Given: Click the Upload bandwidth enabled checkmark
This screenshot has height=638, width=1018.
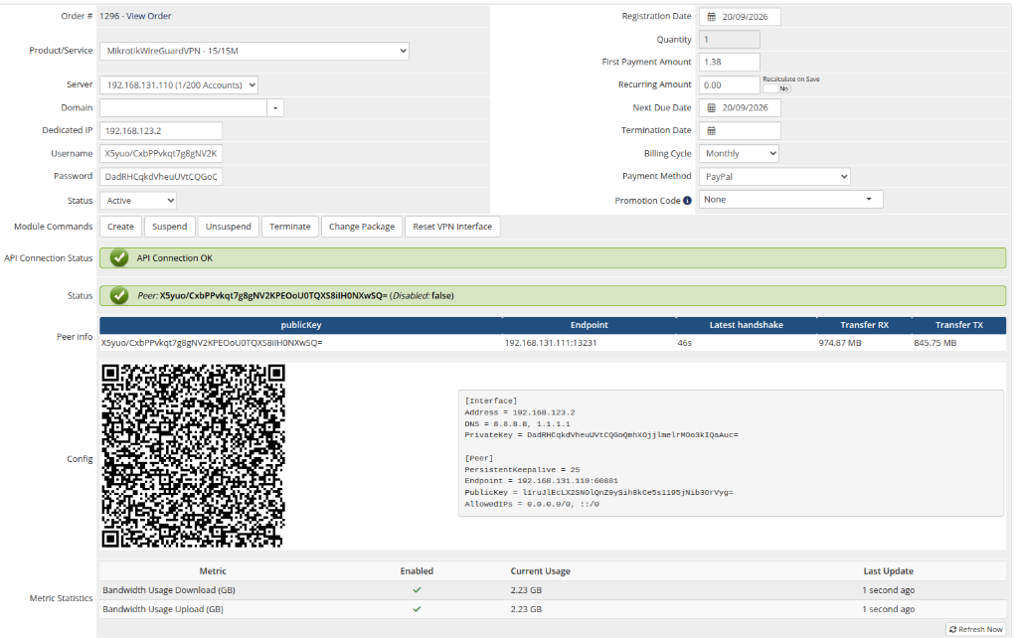Looking at the screenshot, I should pos(417,609).
